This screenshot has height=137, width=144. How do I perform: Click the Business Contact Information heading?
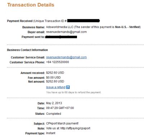click(x=27, y=50)
